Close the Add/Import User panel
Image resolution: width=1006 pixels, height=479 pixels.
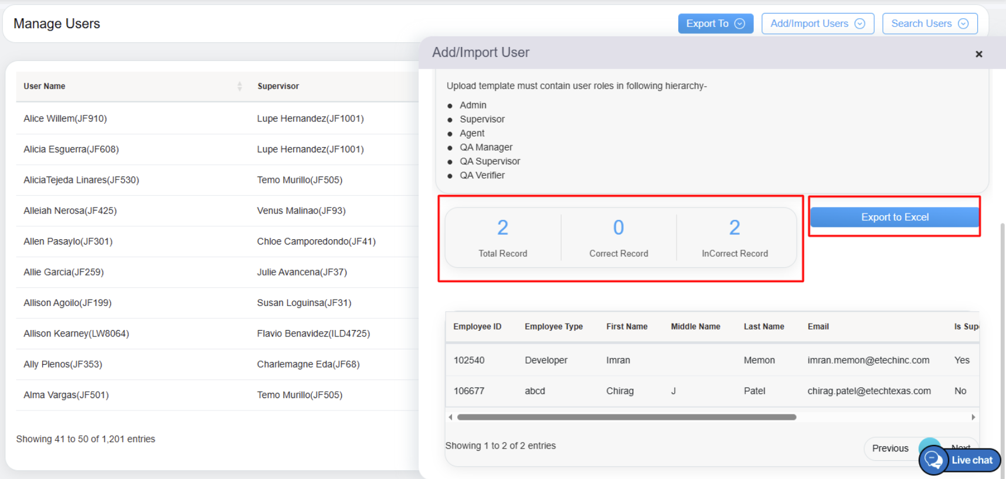[978, 54]
